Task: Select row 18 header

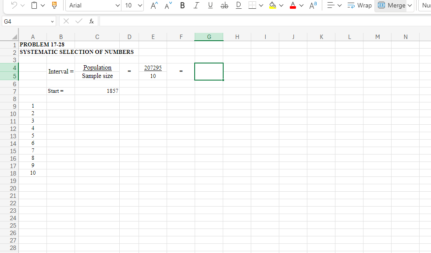Action: [9, 173]
